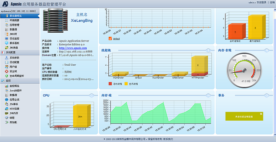
Task: Open JVM内存 memory icon
Action: click(x=7, y=113)
